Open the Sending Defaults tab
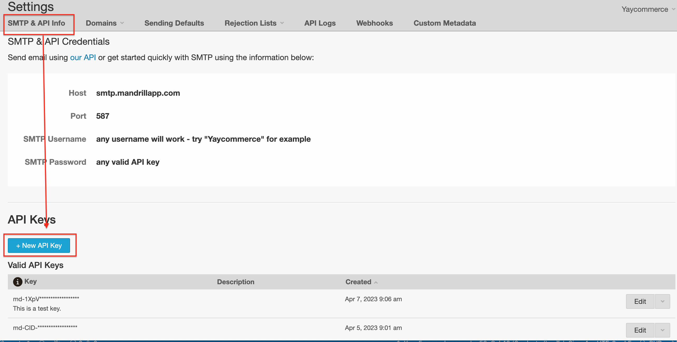 [x=174, y=23]
